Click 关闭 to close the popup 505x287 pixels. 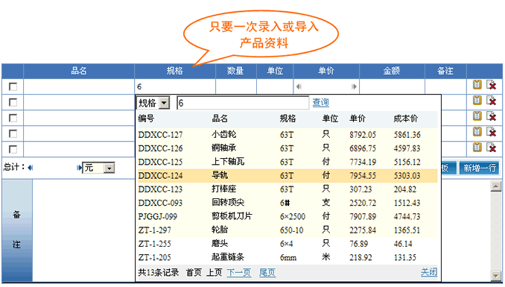click(x=429, y=272)
